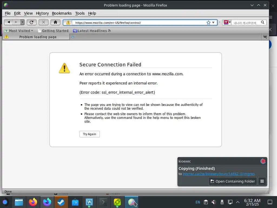Viewport: 277px width, 208px height.
Task: Launch Firefox from the taskbar
Action: (33, 202)
